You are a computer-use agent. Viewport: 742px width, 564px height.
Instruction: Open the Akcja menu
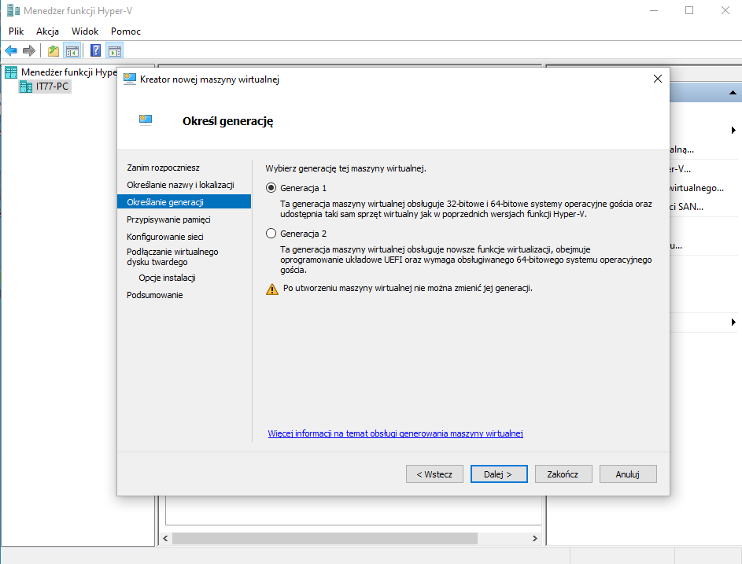47,31
